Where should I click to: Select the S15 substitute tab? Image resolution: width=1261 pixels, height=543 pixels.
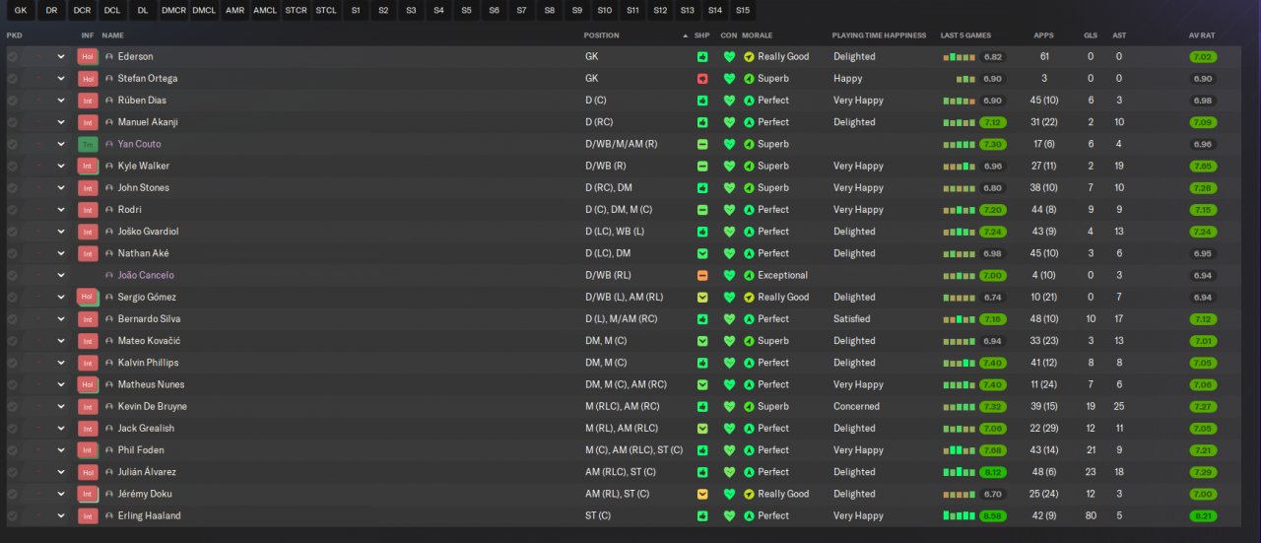point(742,10)
